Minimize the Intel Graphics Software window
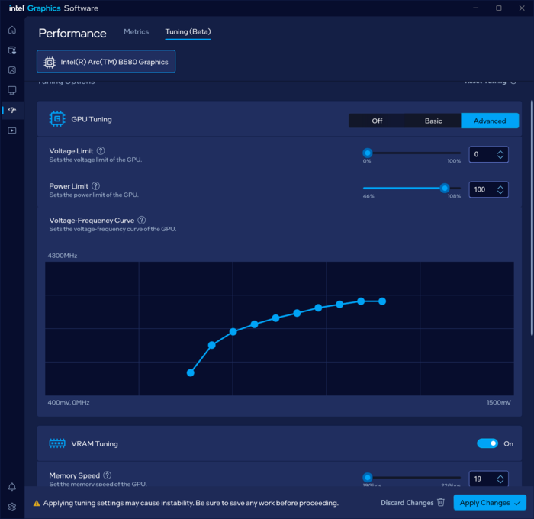Viewport: 534px width, 519px height. pos(476,8)
